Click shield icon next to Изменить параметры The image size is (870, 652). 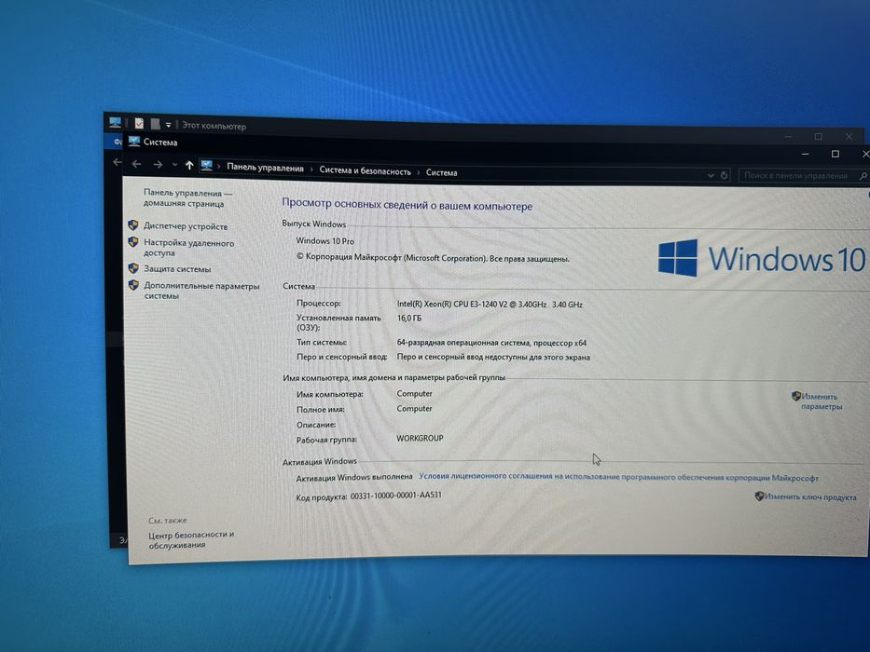coord(796,396)
